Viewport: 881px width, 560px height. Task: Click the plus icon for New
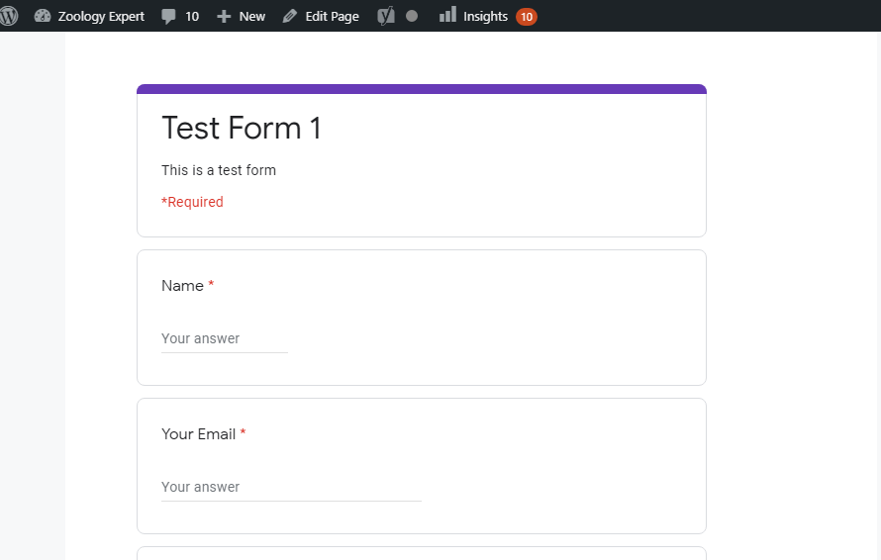point(224,16)
